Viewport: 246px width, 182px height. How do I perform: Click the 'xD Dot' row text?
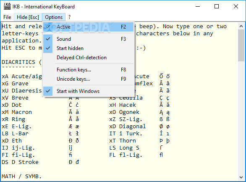12,105
